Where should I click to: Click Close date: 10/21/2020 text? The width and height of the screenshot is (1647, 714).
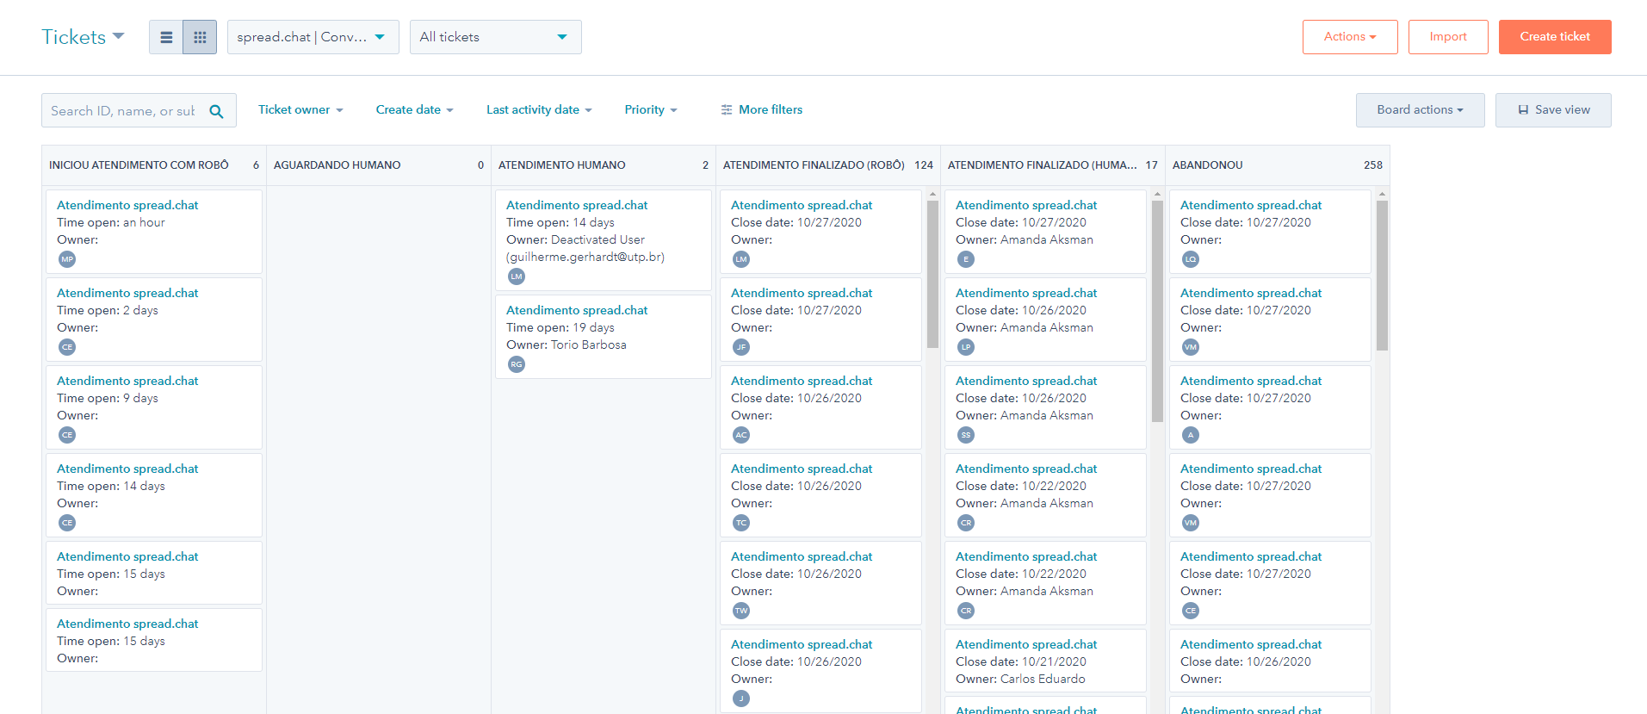tap(1021, 661)
